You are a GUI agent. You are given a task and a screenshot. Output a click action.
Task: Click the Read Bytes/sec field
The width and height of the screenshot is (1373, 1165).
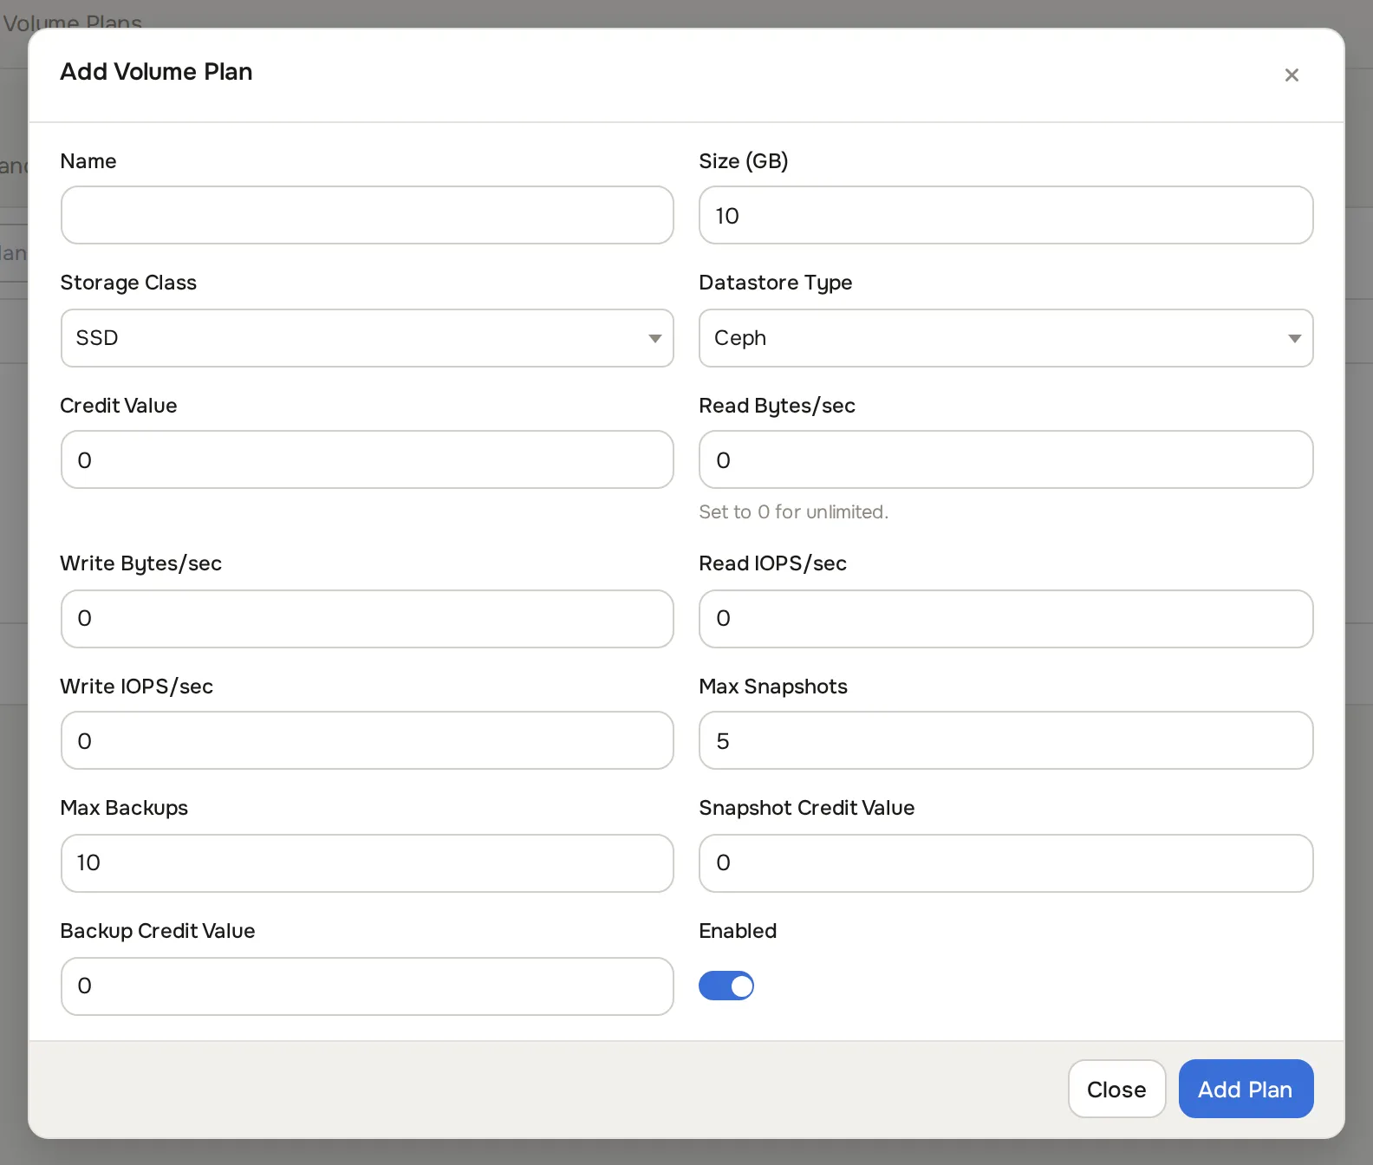(1006, 459)
